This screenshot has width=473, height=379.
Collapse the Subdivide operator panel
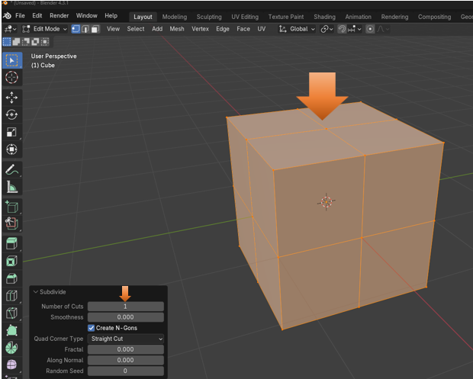36,292
